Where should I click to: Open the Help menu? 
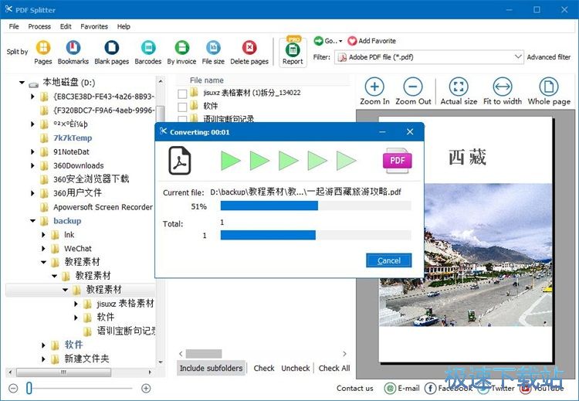[124, 26]
